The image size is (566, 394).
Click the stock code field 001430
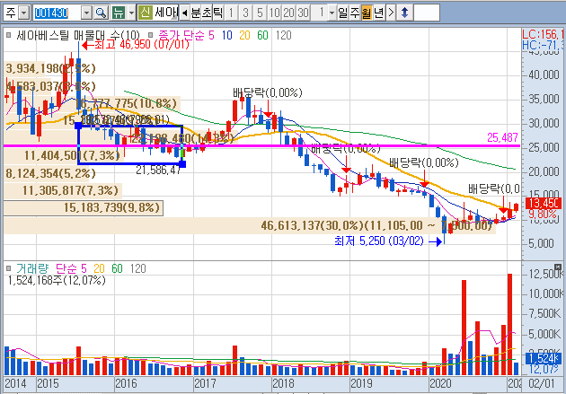coord(57,13)
